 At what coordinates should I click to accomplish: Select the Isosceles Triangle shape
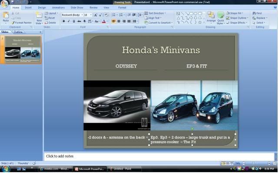click(x=178, y=18)
